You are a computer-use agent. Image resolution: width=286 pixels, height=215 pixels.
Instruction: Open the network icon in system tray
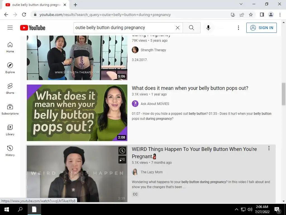(243, 209)
